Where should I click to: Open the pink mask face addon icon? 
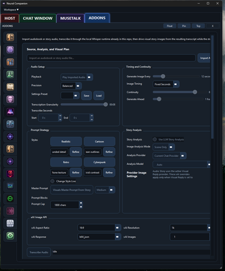click(10, 99)
